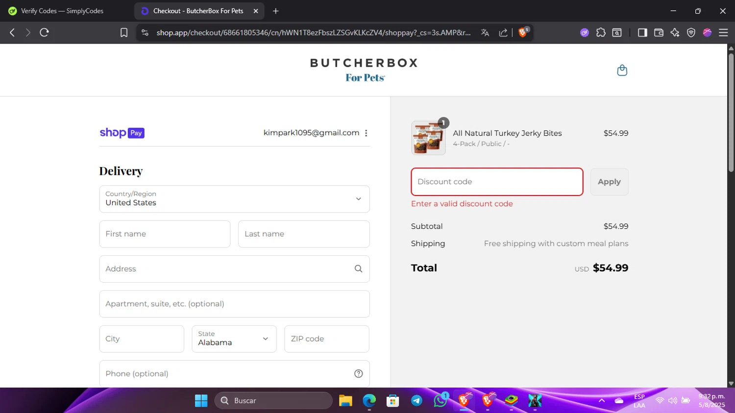This screenshot has width=735, height=413.
Task: Open the account options menu beside email
Action: pyautogui.click(x=366, y=133)
